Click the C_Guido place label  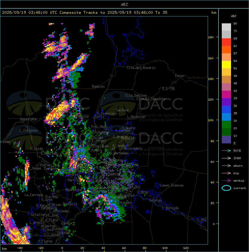tap(37, 149)
